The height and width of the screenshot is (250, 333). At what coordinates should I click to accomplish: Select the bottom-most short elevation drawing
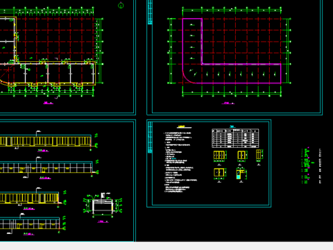[x=30, y=224]
